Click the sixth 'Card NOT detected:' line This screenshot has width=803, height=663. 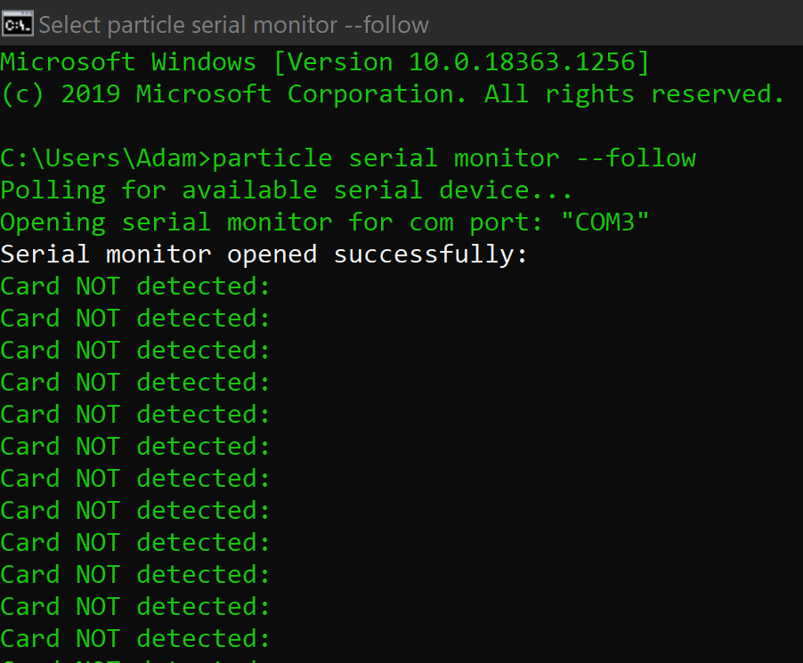point(135,447)
